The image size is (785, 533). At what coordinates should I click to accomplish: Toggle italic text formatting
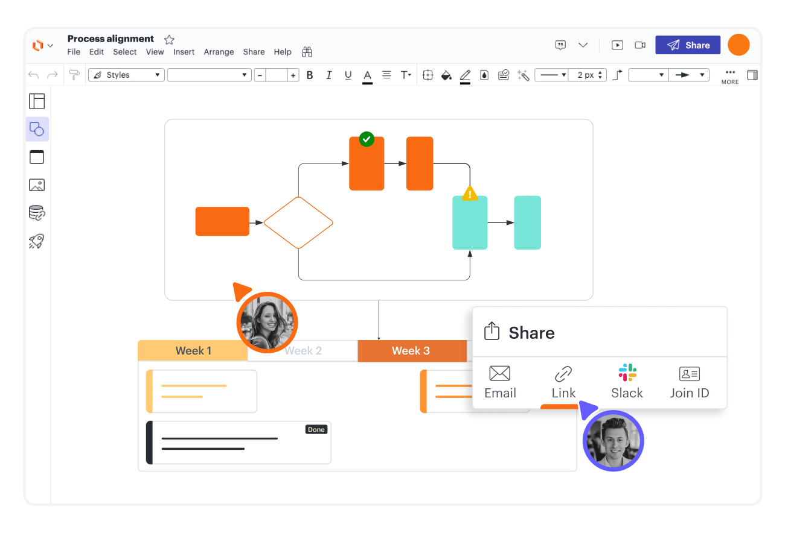329,75
